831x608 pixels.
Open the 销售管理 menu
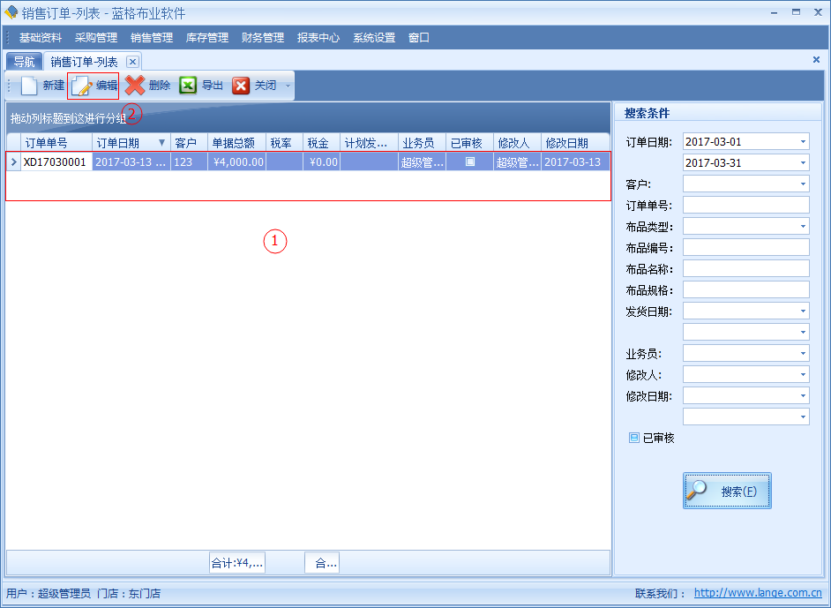(151, 38)
